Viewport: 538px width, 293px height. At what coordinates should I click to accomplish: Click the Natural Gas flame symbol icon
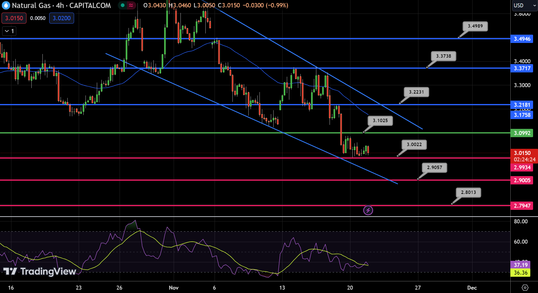(6, 5)
